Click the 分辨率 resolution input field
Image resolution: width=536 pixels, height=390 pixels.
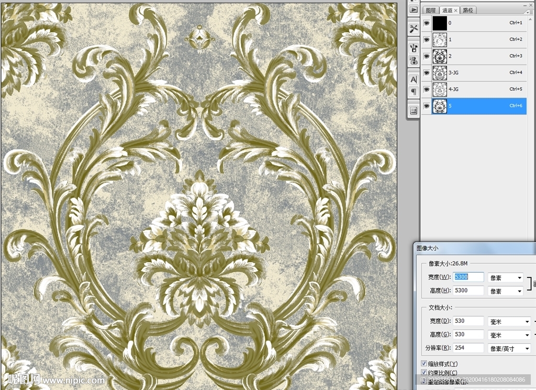click(x=468, y=348)
